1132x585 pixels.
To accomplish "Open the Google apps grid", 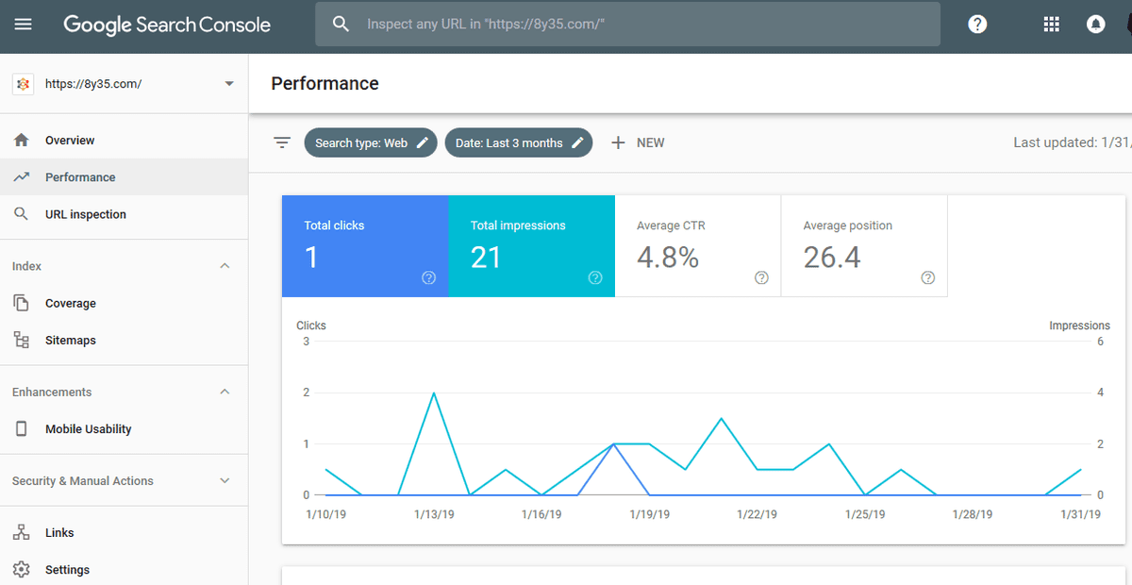I will coord(1052,25).
